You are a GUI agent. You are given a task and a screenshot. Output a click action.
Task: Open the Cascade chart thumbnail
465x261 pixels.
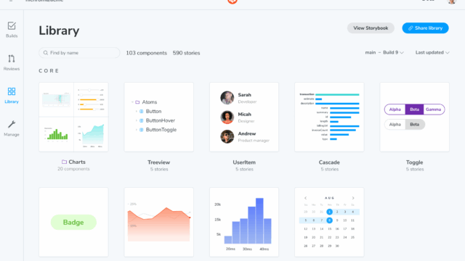pyautogui.click(x=329, y=117)
